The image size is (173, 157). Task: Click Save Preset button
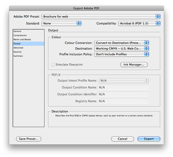29,139
